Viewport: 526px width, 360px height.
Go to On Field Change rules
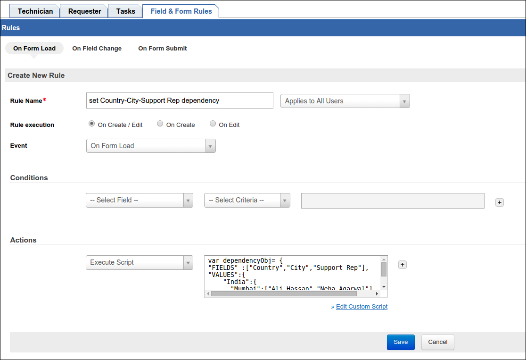[x=97, y=48]
